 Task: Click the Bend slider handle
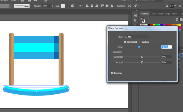coord(139,47)
